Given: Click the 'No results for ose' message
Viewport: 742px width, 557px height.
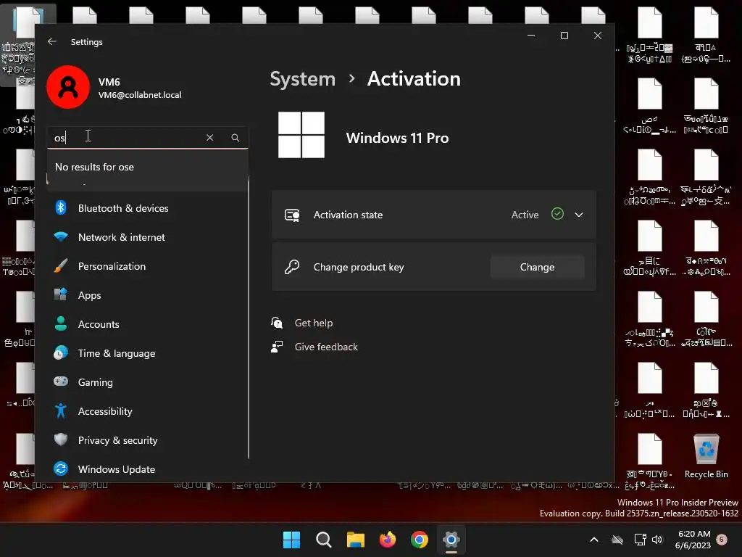Looking at the screenshot, I should pos(94,167).
